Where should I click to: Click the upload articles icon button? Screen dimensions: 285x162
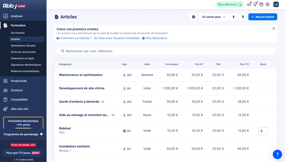tap(234, 17)
